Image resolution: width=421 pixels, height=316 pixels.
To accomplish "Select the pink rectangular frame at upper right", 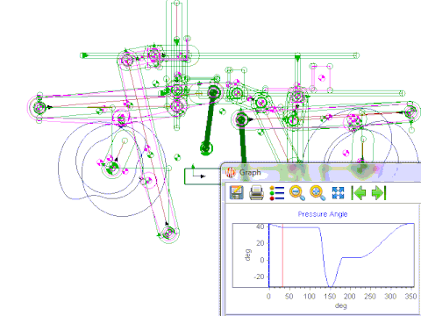I will tap(321, 78).
